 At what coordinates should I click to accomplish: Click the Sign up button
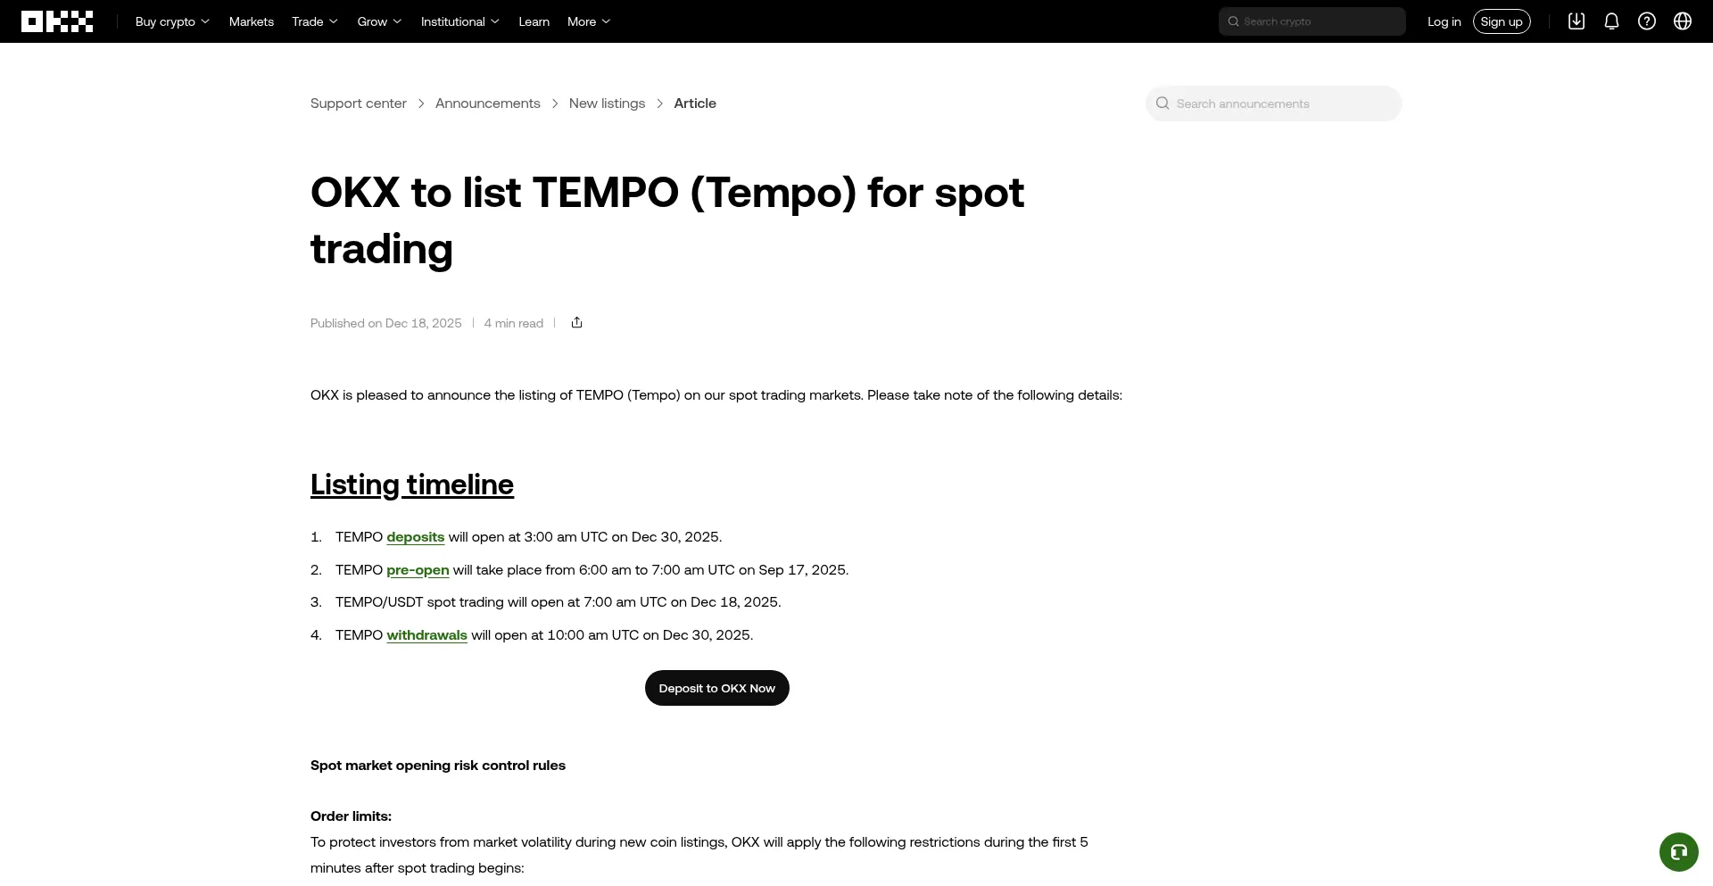[1502, 21]
